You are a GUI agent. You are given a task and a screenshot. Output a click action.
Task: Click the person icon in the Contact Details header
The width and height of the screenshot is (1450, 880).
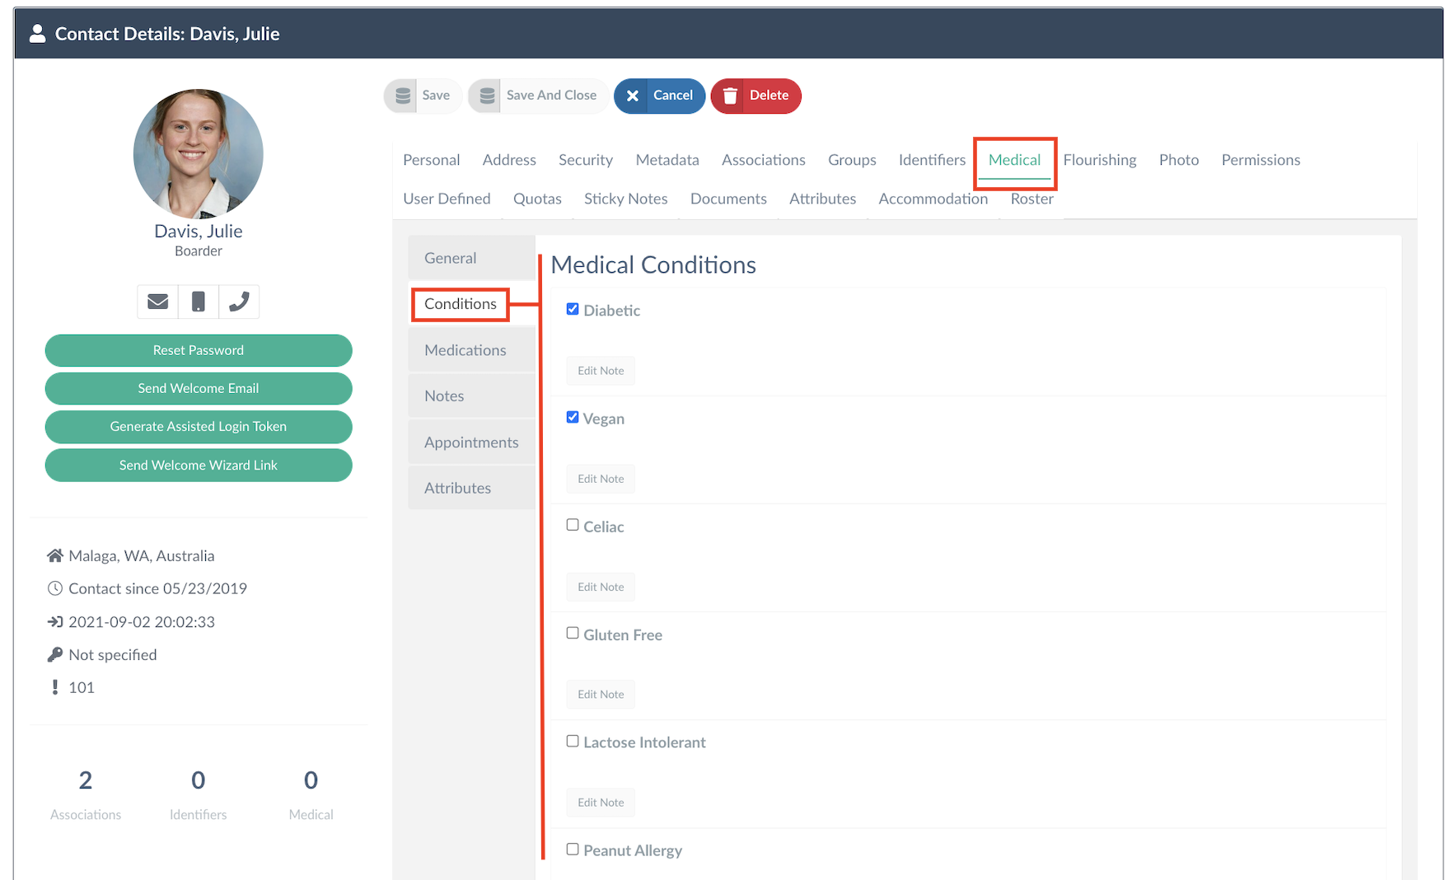(37, 34)
